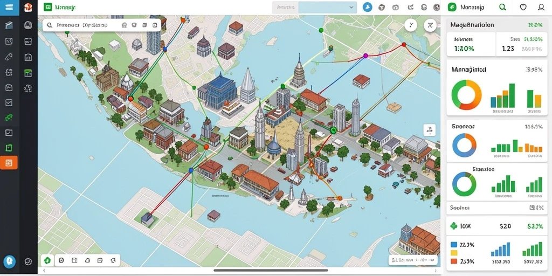Image resolution: width=552 pixels, height=276 pixels.
Task: Click the round Y filter button on the map
Action: [x=411, y=25]
